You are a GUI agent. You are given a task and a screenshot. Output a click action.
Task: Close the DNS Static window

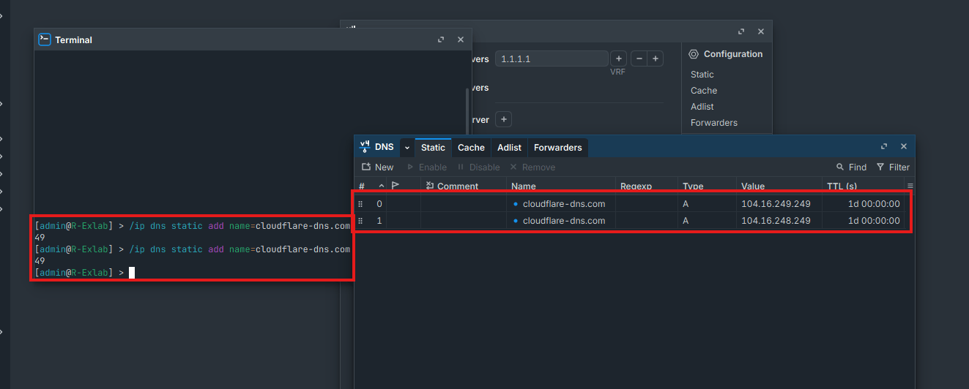point(903,146)
